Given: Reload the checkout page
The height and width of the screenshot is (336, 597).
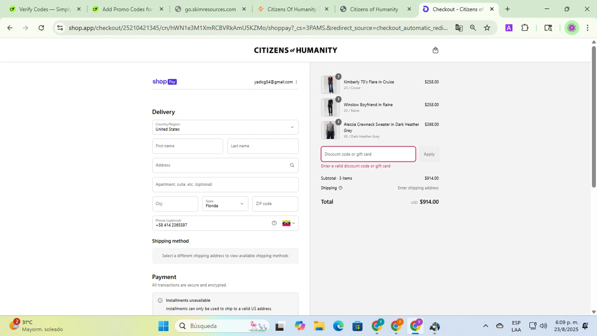Looking at the screenshot, I should tap(41, 28).
